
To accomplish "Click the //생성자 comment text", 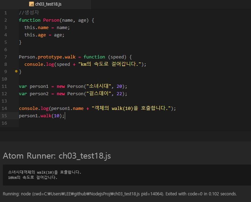I will (x=29, y=13).
